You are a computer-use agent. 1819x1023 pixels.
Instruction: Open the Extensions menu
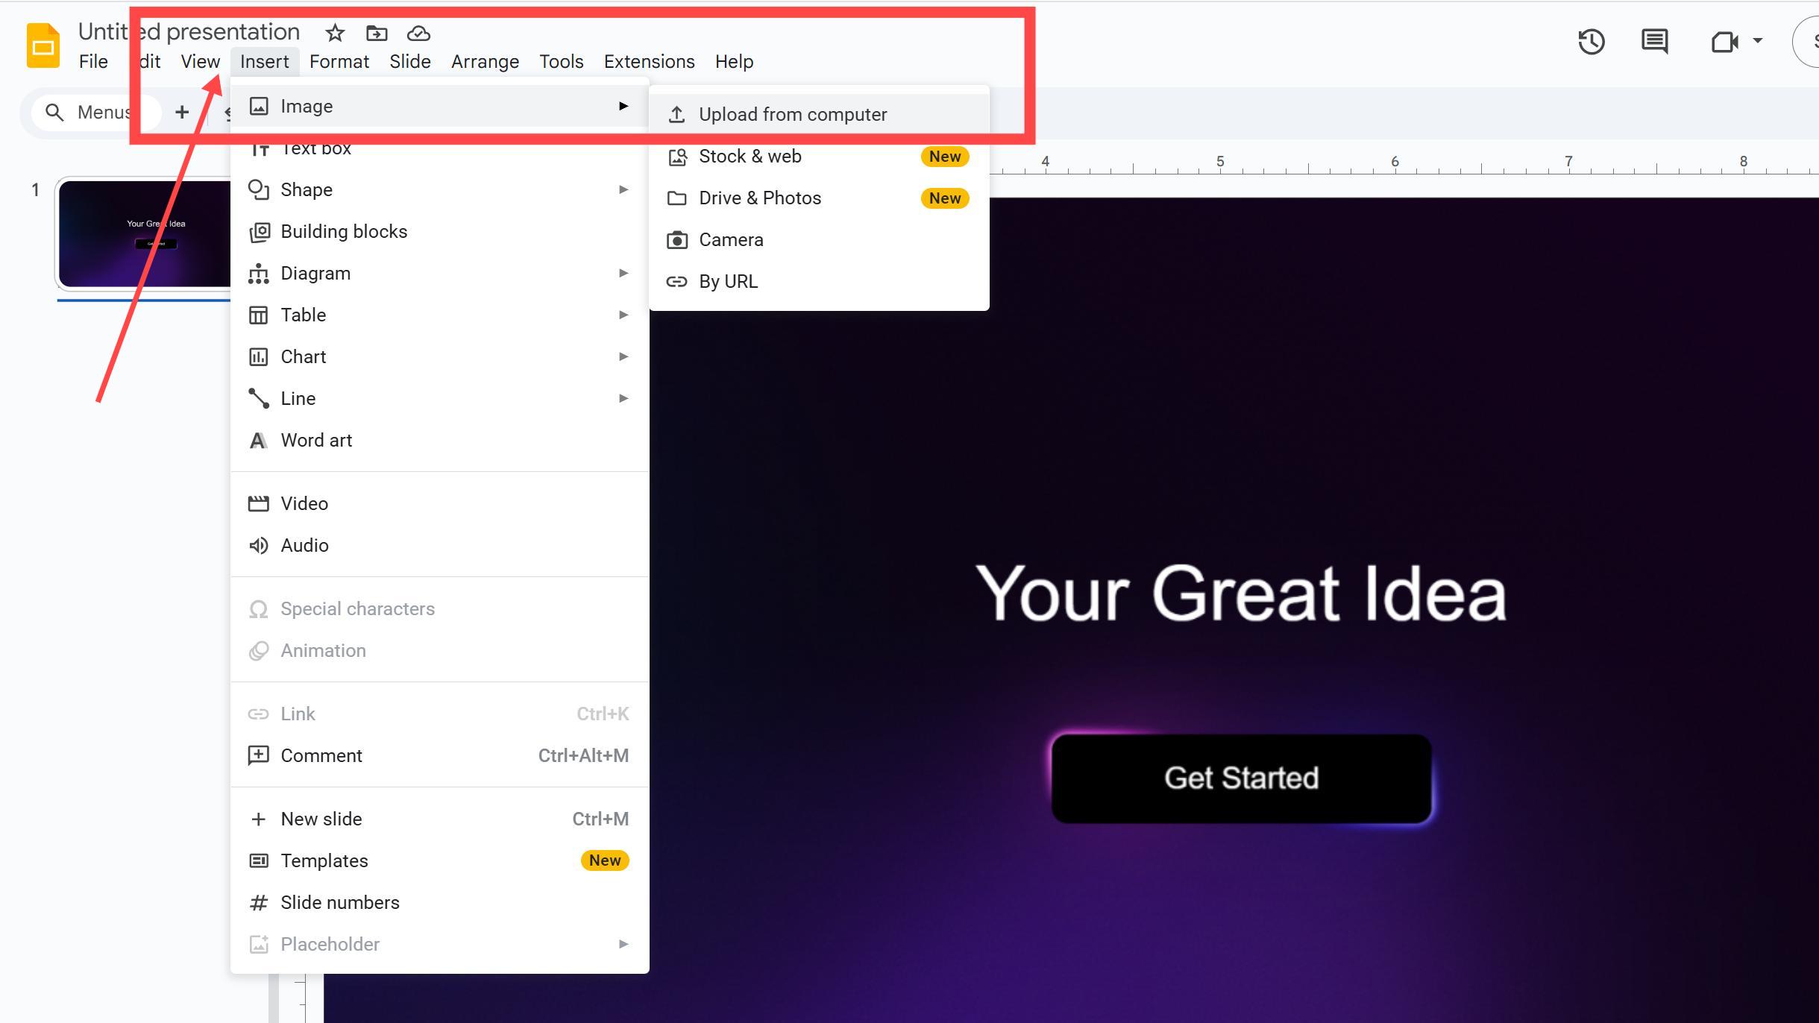pyautogui.click(x=649, y=61)
